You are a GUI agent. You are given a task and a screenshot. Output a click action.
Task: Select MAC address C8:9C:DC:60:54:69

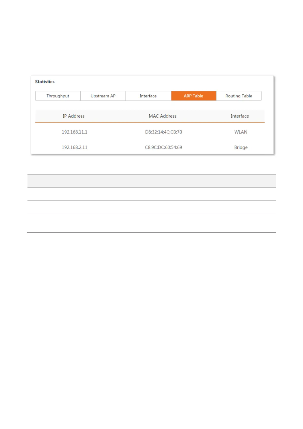(164, 147)
